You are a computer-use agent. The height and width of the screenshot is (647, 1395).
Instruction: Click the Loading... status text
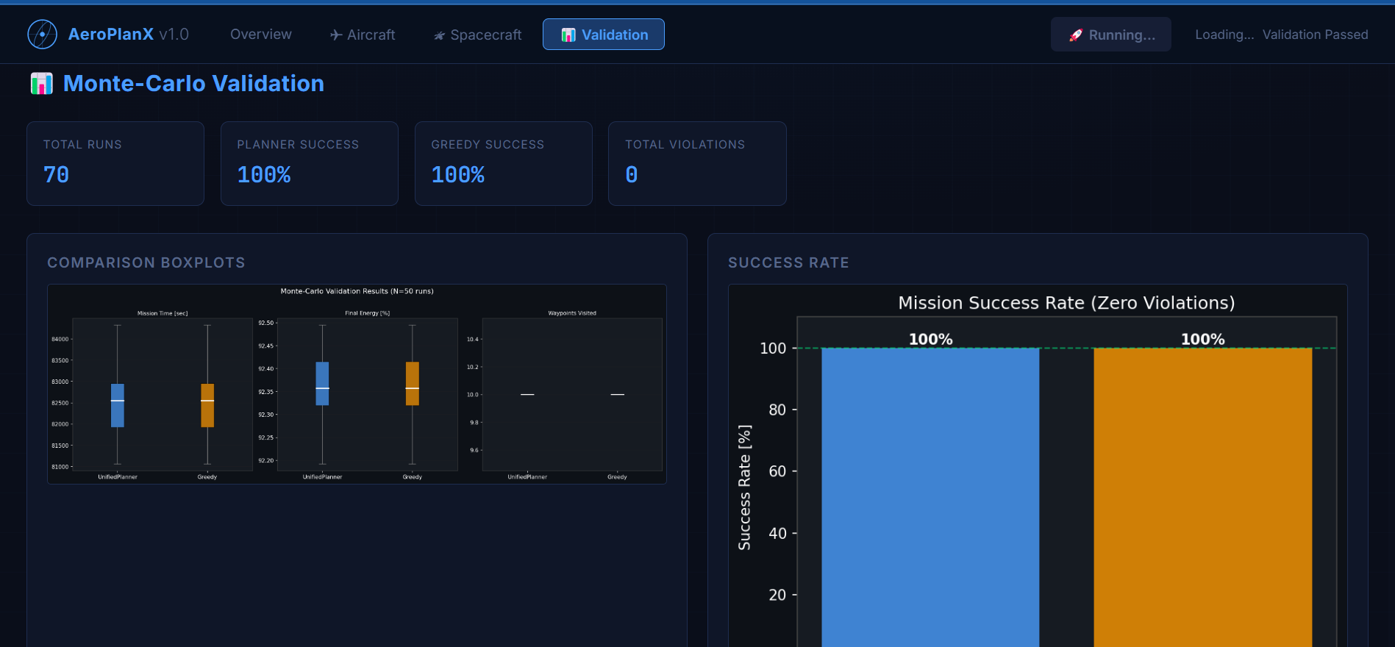pyautogui.click(x=1224, y=35)
